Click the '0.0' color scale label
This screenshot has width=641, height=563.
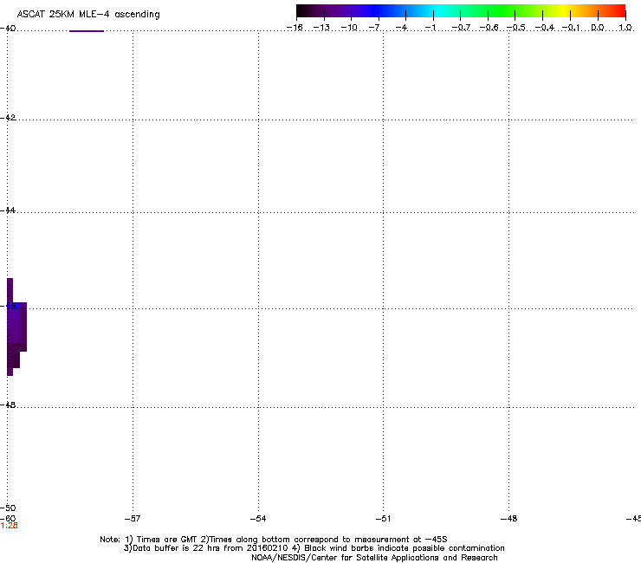coord(598,28)
